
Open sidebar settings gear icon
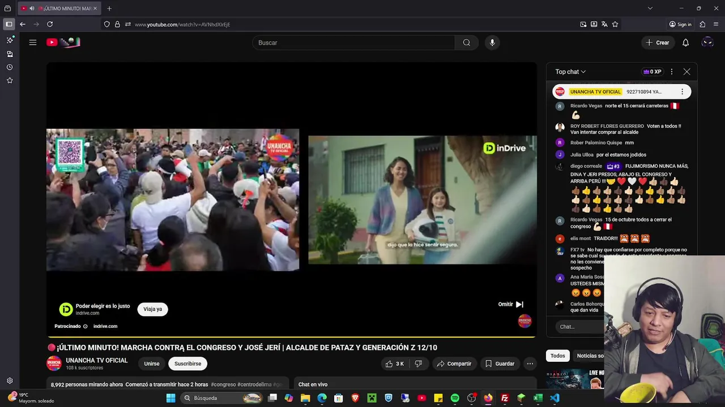(10, 381)
